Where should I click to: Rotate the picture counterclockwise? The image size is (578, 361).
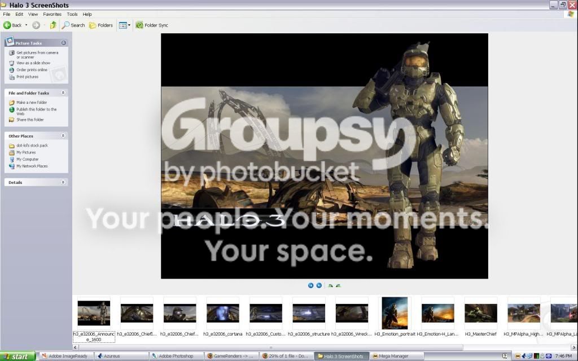coord(339,285)
